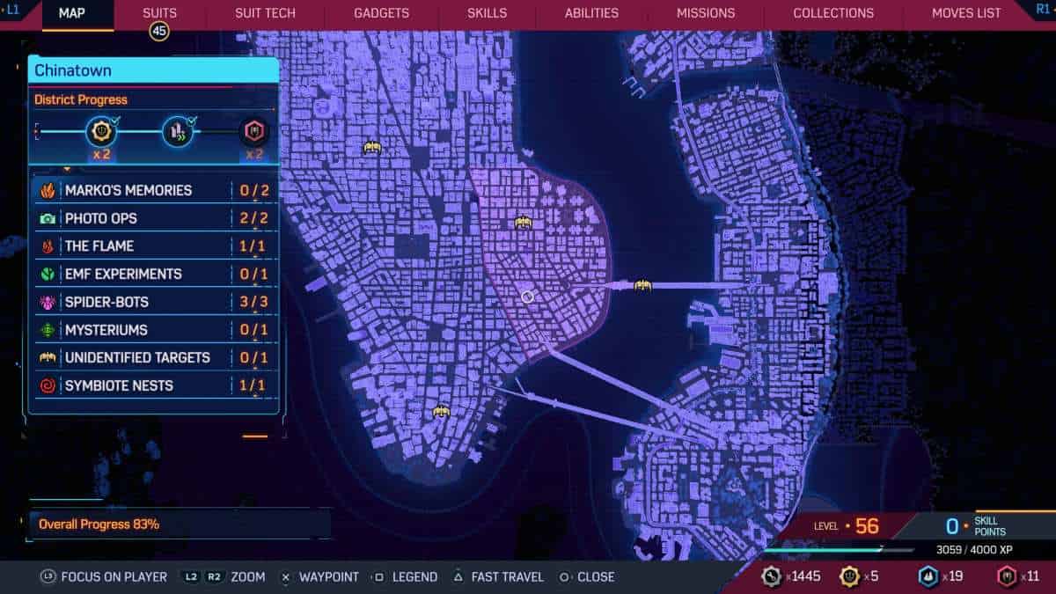Select the first checked district reward token icon

[101, 133]
